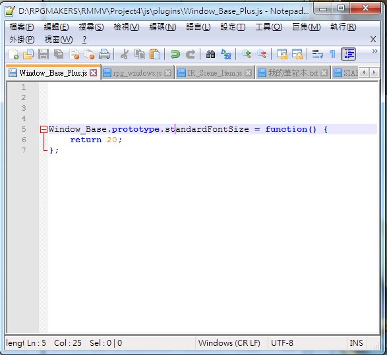Click the INS mode indicator in status bar

coord(356,343)
